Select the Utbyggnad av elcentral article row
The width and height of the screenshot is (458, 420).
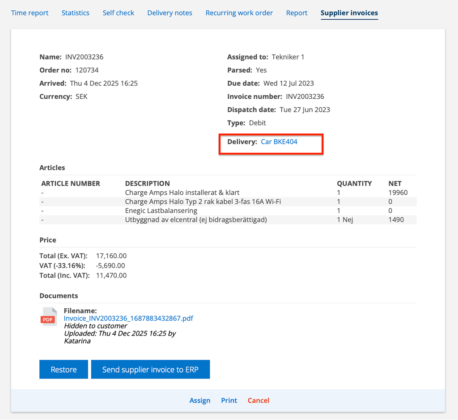pyautogui.click(x=195, y=219)
